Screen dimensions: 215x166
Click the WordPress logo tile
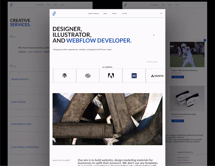click(x=64, y=76)
